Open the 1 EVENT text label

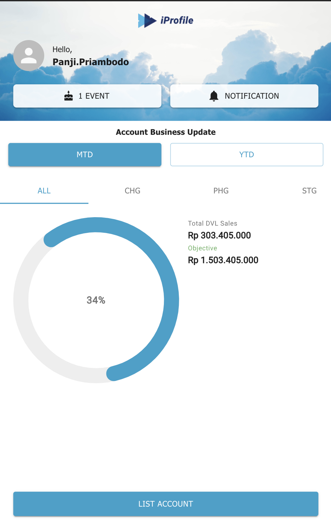(x=94, y=96)
